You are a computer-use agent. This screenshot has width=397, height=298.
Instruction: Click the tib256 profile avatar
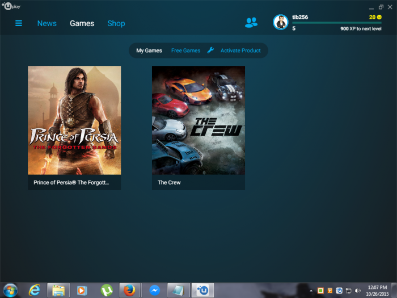(281, 22)
